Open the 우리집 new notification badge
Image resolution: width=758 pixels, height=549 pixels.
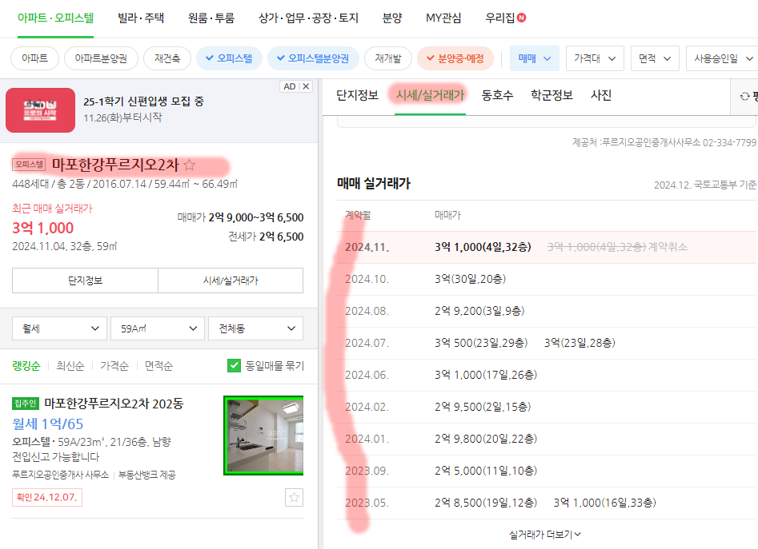coord(521,18)
